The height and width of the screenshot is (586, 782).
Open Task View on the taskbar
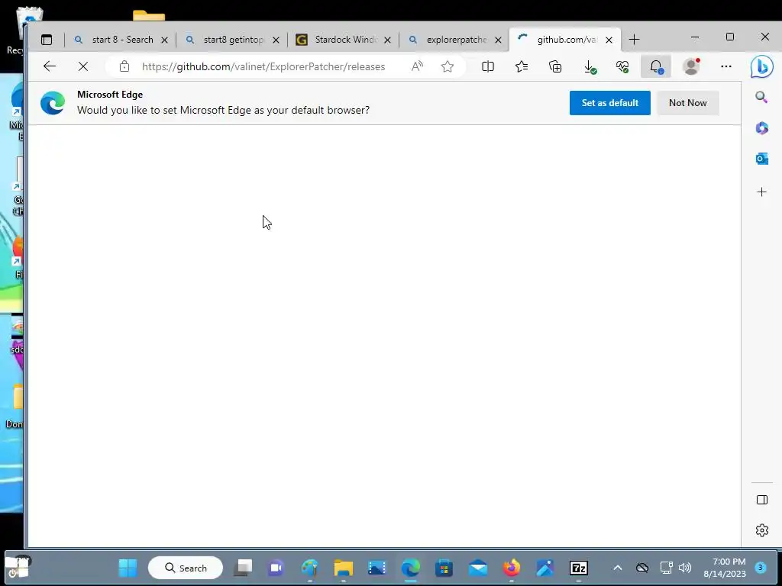[x=243, y=568]
